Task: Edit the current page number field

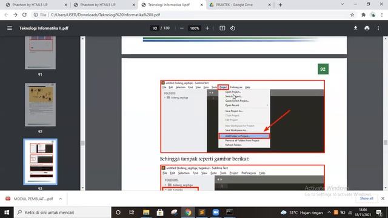Action: [x=155, y=28]
